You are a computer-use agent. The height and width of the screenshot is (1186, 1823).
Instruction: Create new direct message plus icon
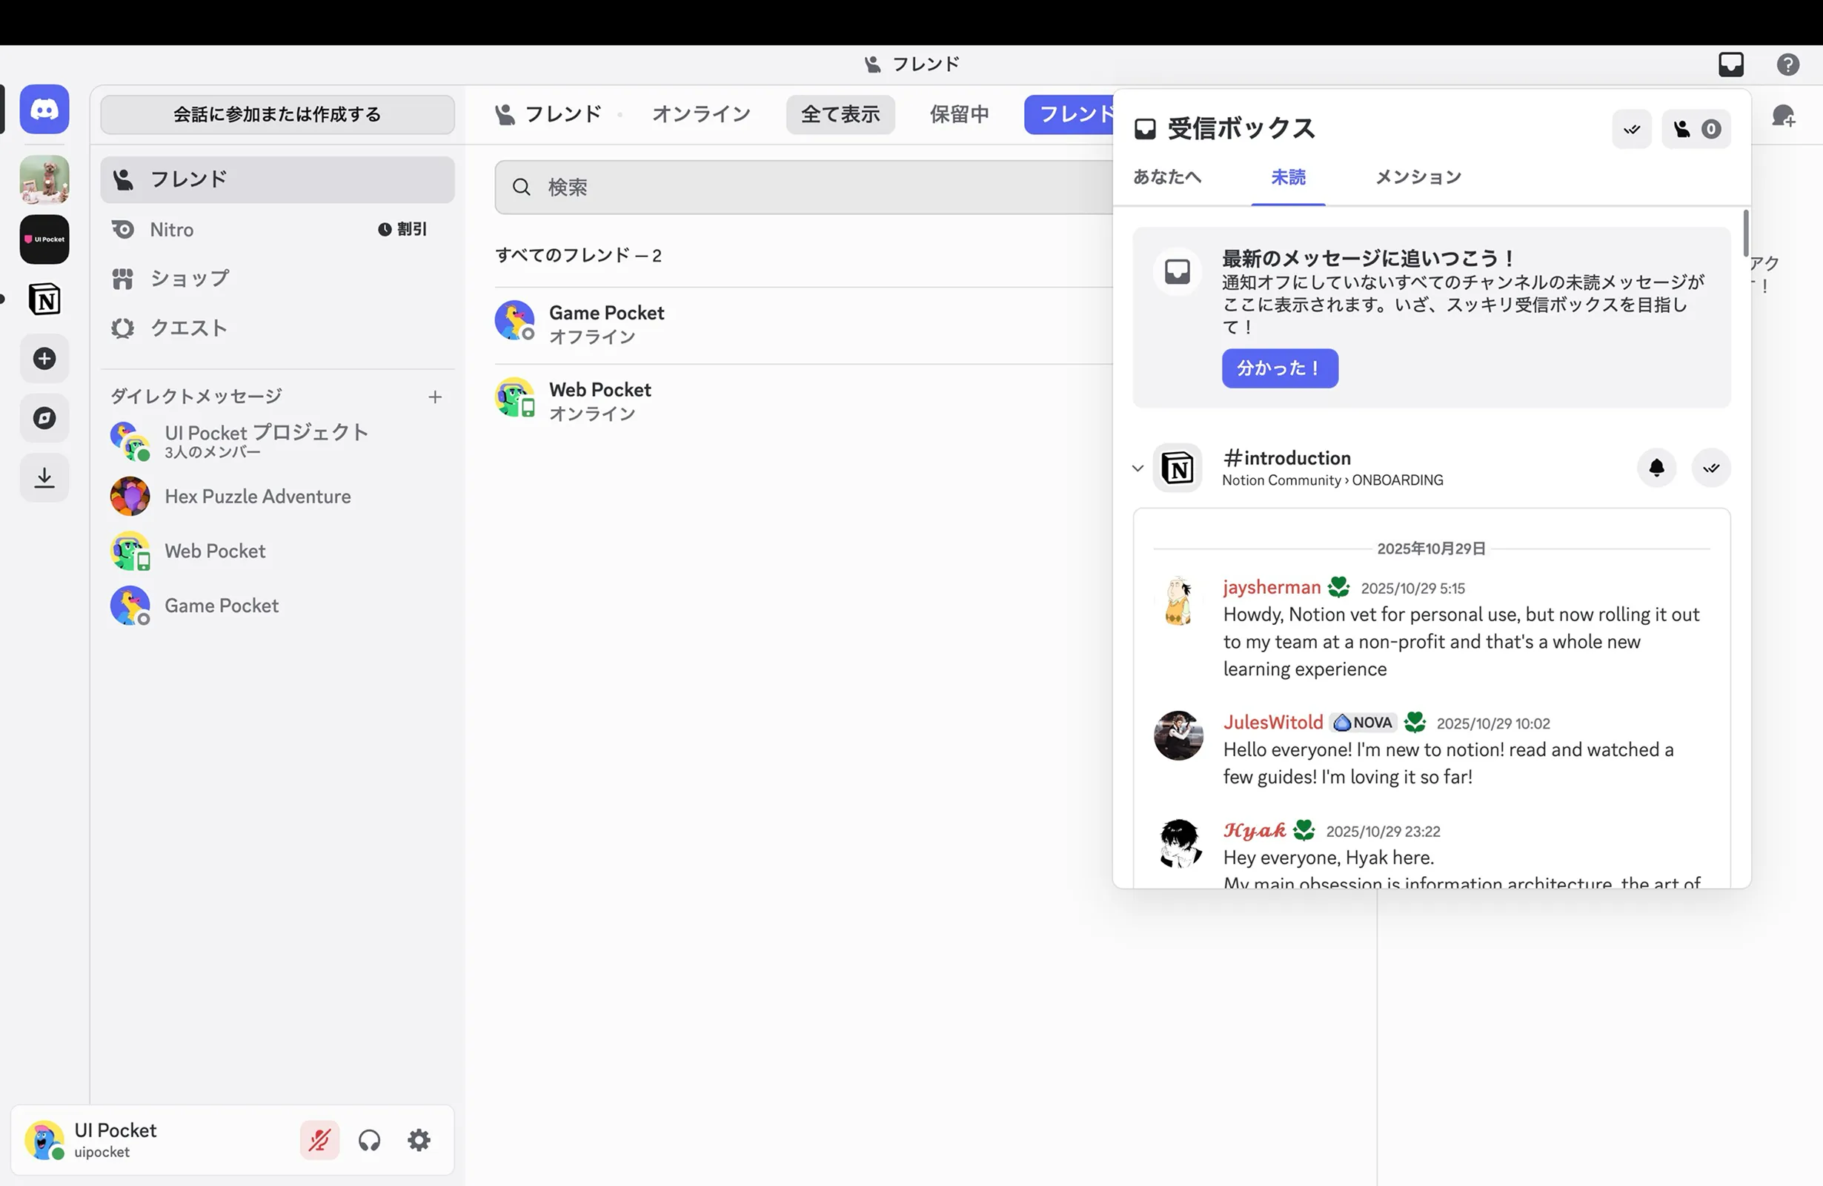(x=435, y=397)
